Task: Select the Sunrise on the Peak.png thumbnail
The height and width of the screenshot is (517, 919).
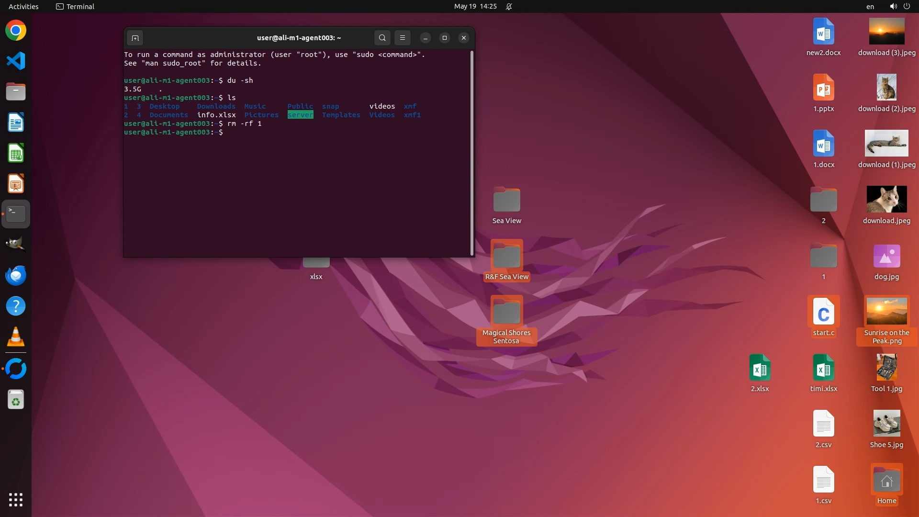Action: click(x=886, y=311)
